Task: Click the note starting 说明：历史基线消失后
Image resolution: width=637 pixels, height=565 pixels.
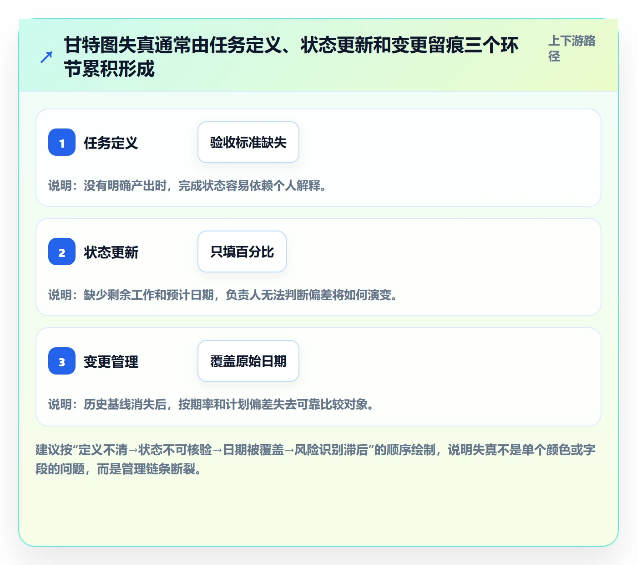Action: 211,405
